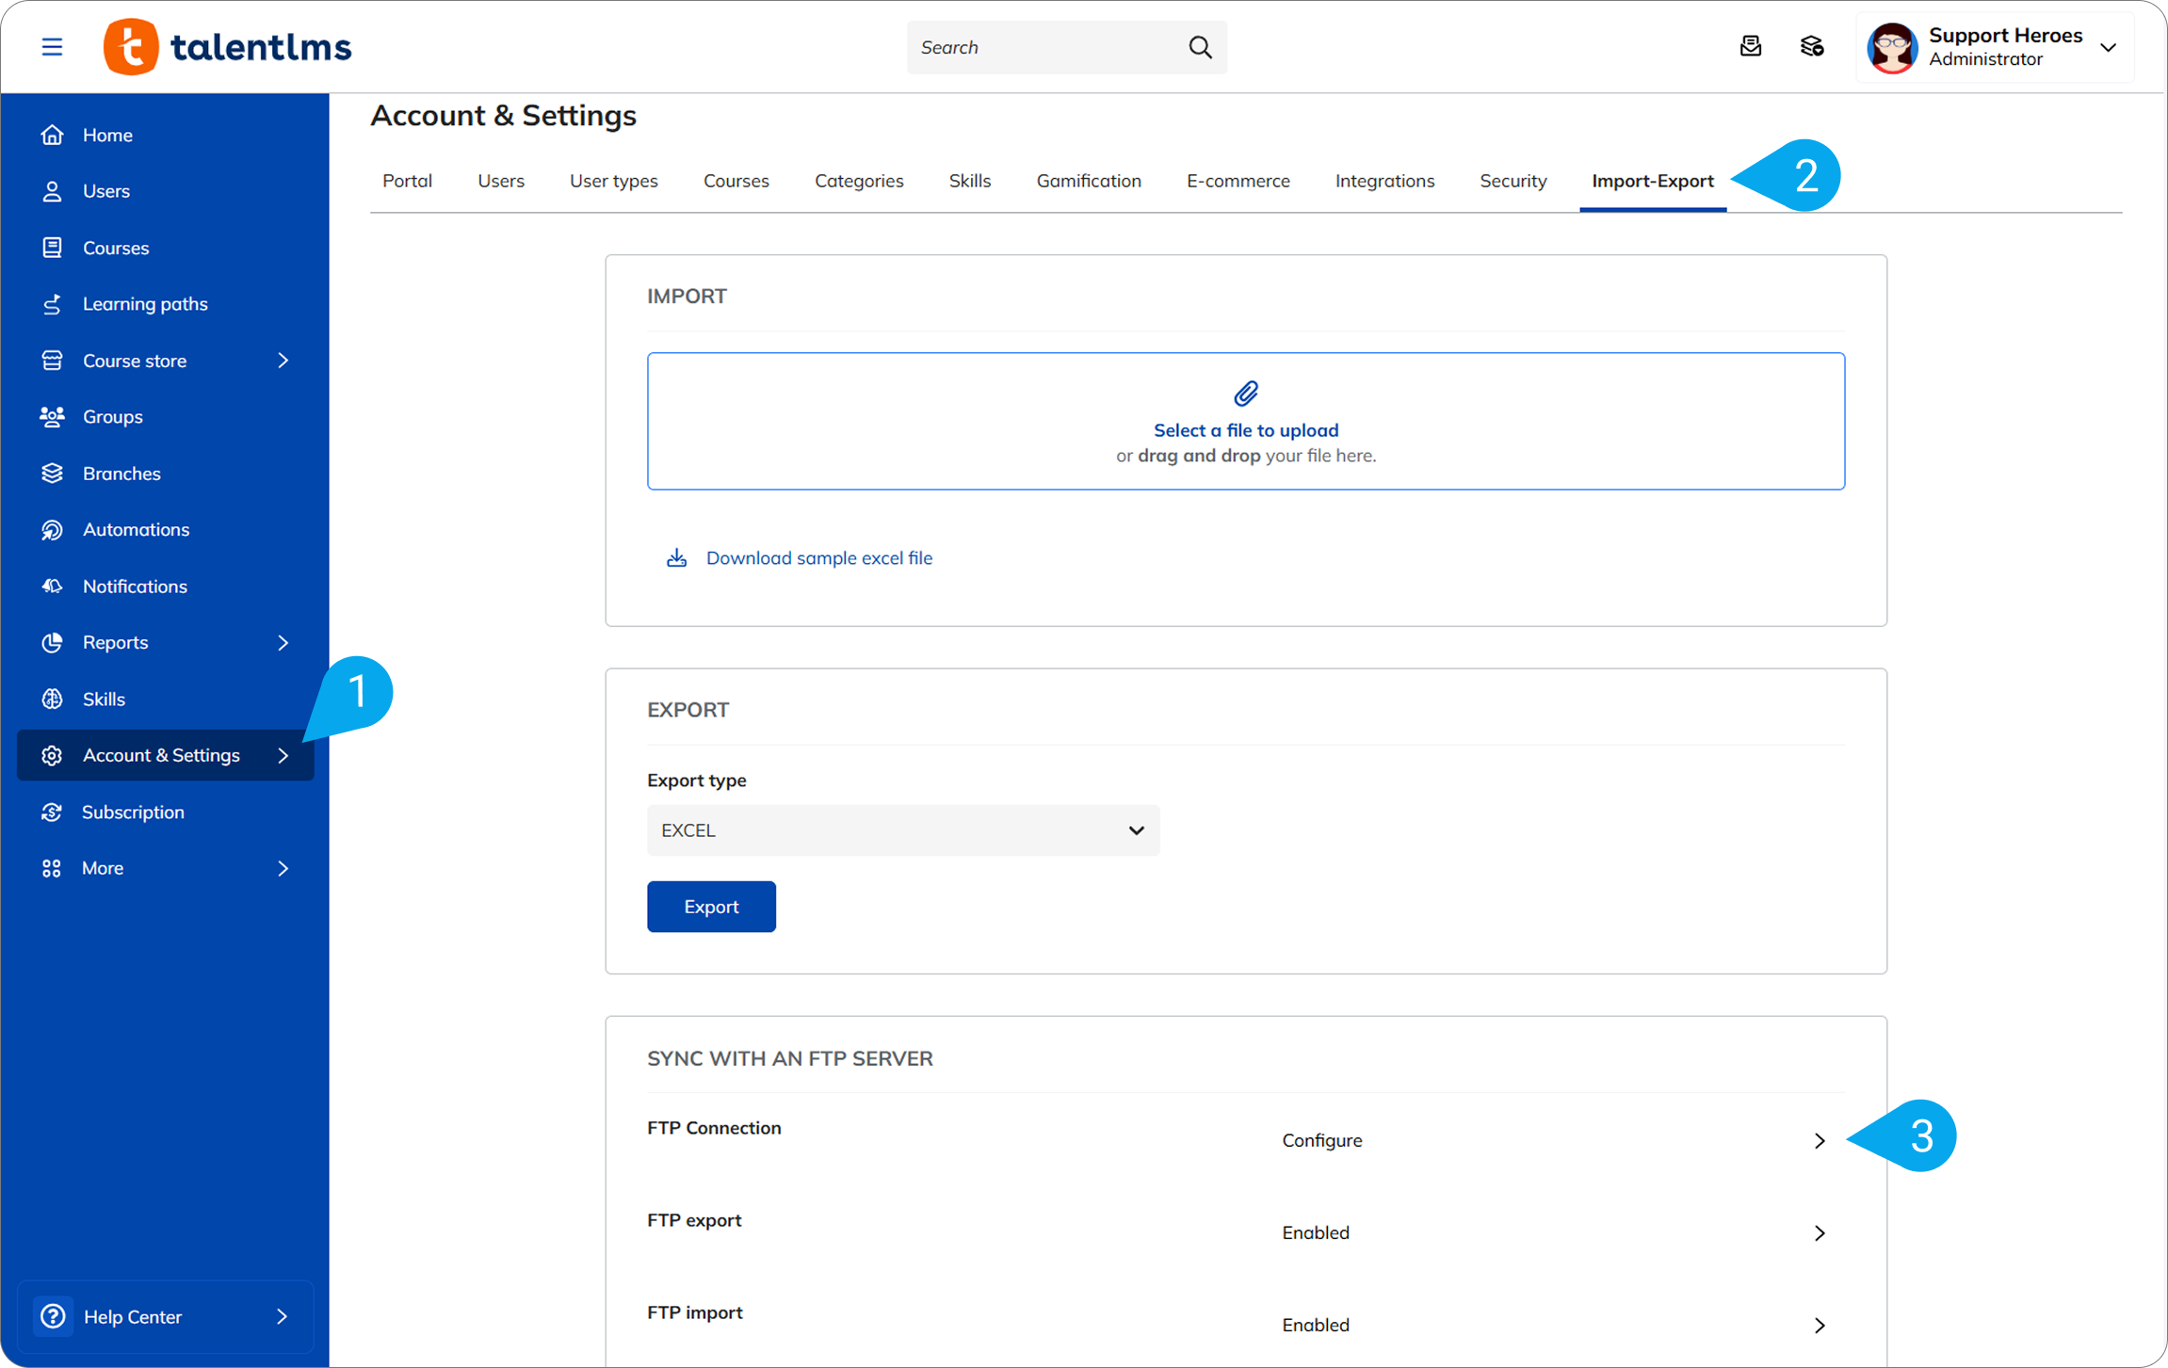
Task: Click the search magnifier icon
Action: coord(1199,47)
